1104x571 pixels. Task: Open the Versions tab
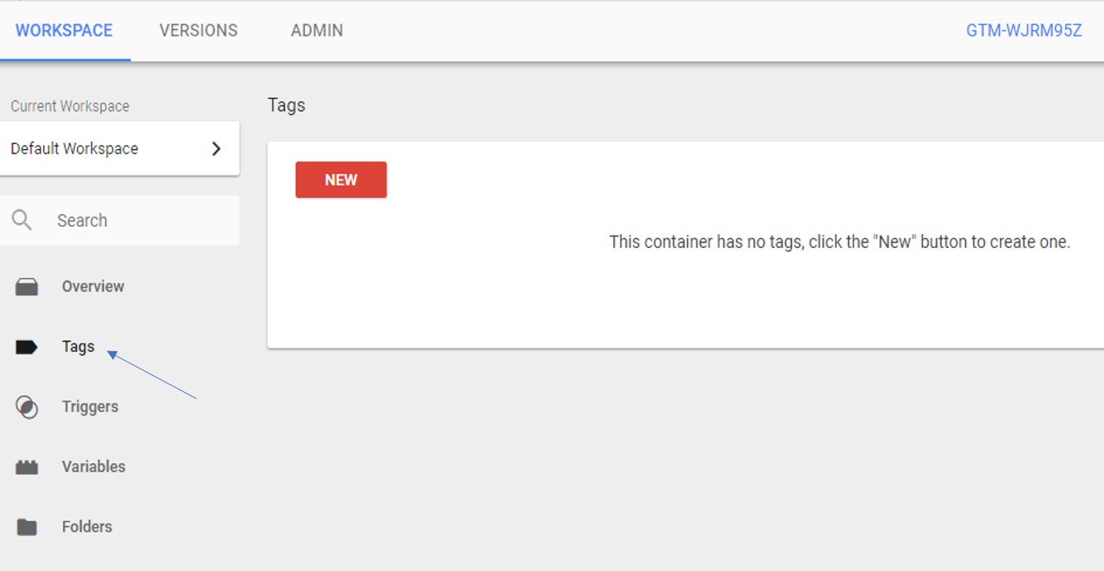pos(199,31)
